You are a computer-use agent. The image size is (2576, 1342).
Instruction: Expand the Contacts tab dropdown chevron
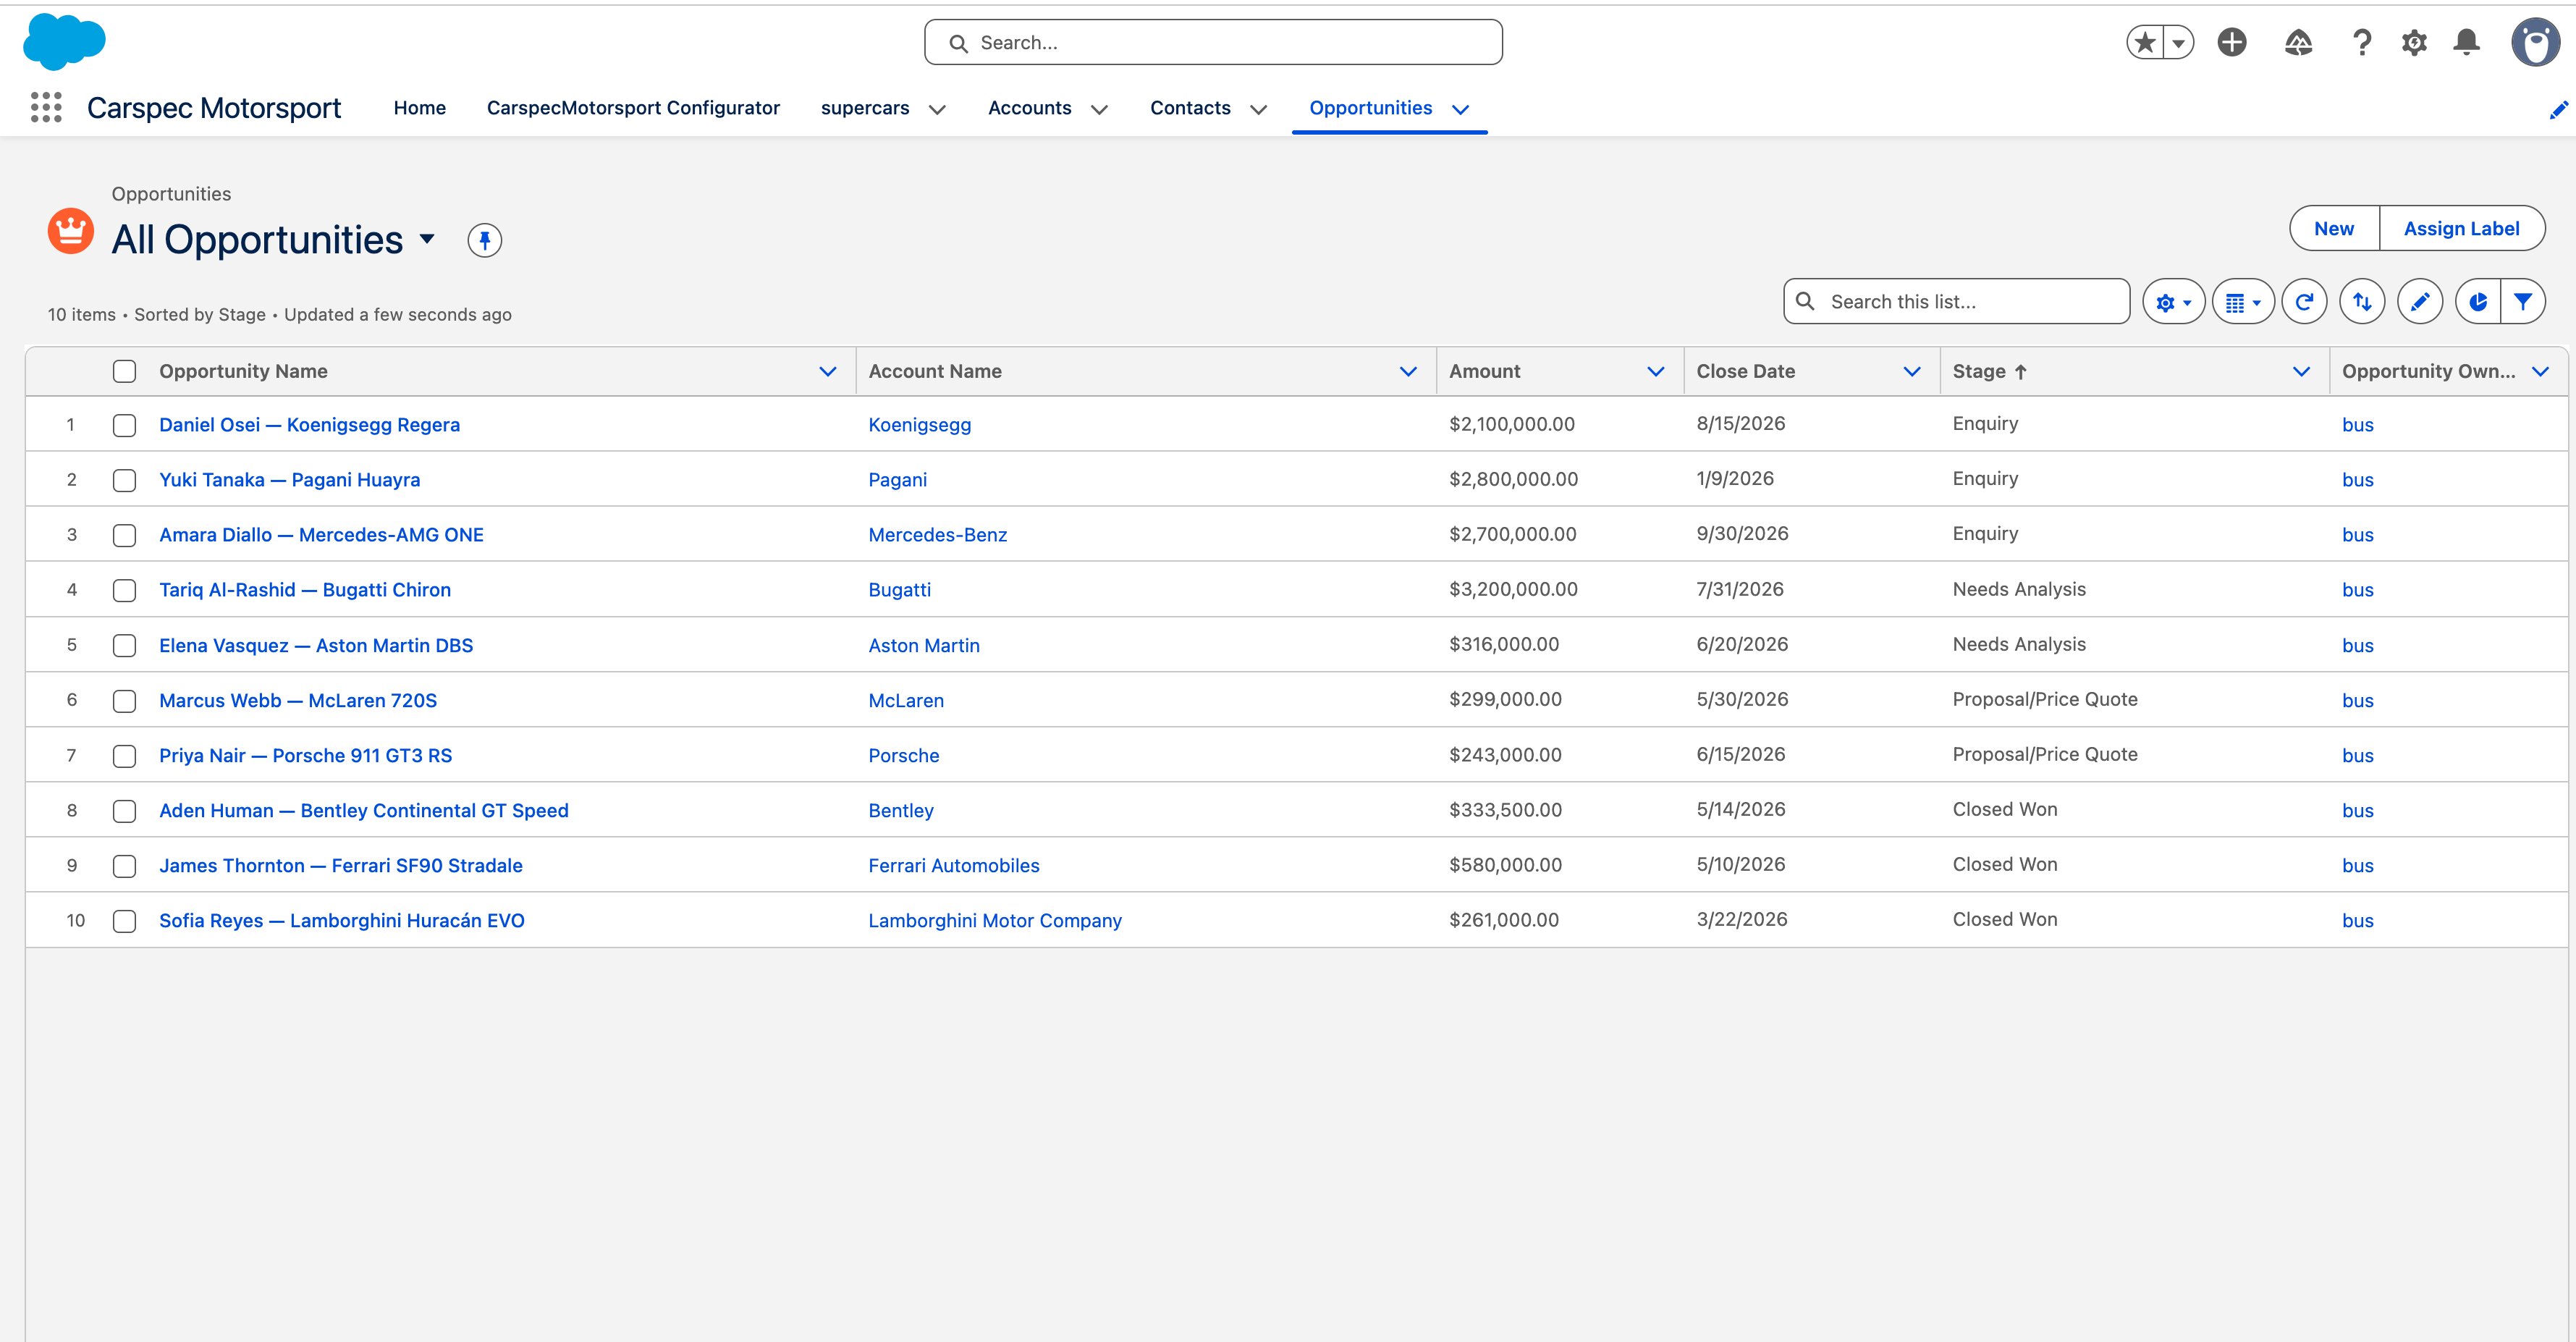coord(1258,109)
